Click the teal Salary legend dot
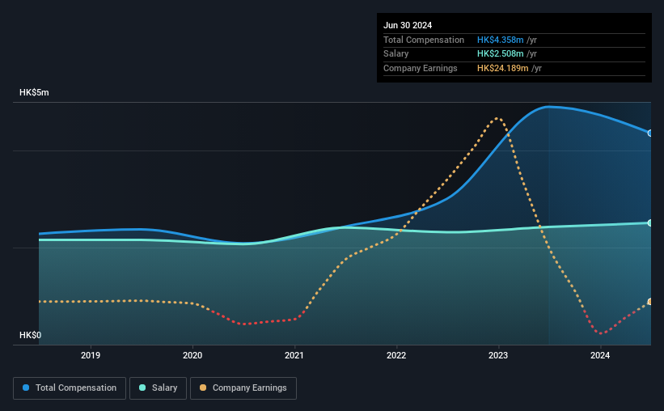664x411 pixels. point(142,388)
